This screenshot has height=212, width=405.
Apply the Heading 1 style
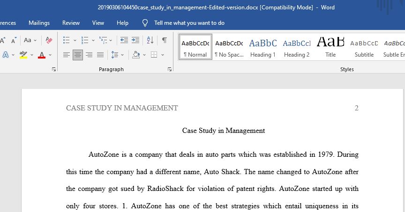[263, 47]
